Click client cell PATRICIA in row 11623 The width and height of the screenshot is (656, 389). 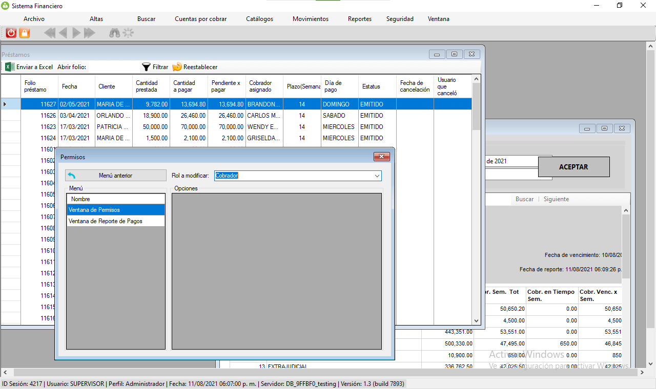pyautogui.click(x=114, y=126)
